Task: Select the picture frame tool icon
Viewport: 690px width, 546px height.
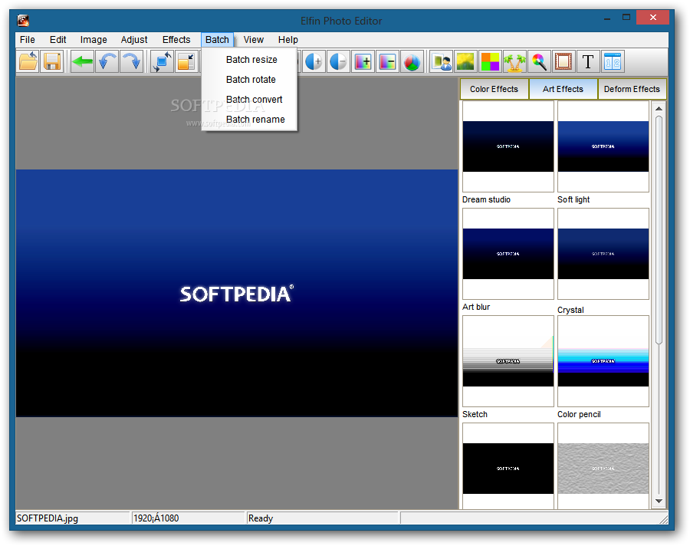Action: coord(563,61)
